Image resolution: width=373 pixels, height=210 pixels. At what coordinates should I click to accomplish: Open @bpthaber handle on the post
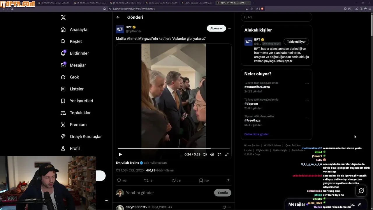tap(133, 31)
